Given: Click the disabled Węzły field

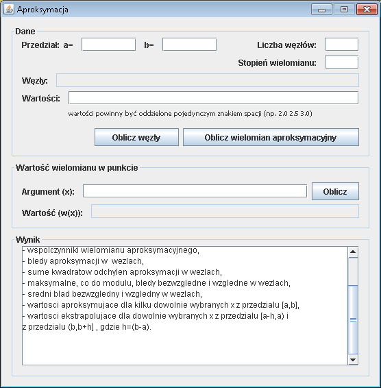Looking at the screenshot, I should click(208, 80).
